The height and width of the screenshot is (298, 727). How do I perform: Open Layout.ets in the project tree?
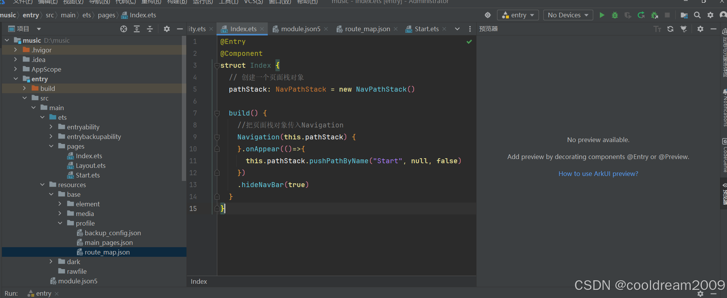[91, 166]
